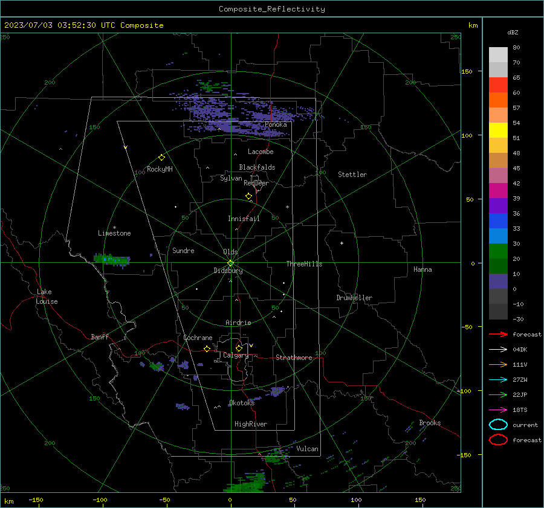
Task: Click the HighRiver town label
Action: point(251,424)
